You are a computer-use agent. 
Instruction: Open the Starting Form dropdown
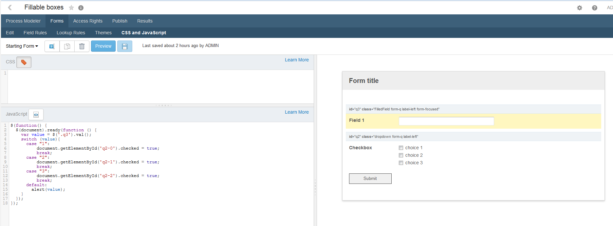[22, 46]
